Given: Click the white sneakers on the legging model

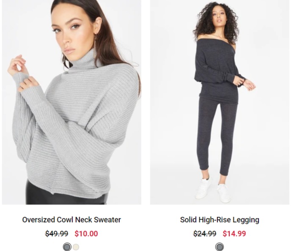Looking at the screenshot, I should pyautogui.click(x=213, y=191).
